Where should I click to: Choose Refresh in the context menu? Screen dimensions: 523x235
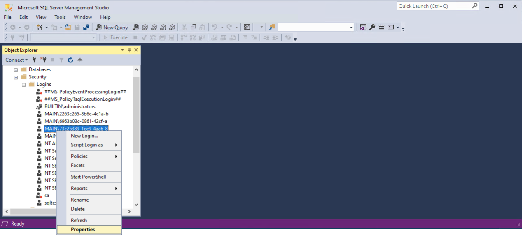(89, 220)
